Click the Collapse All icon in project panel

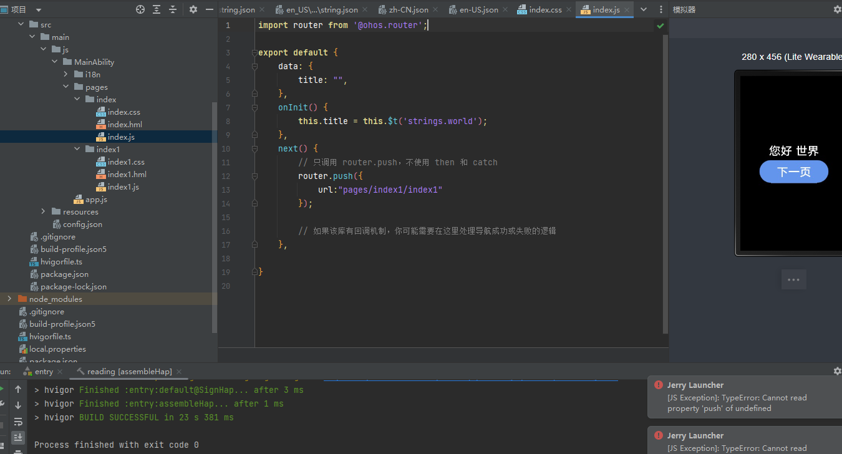[x=173, y=9]
